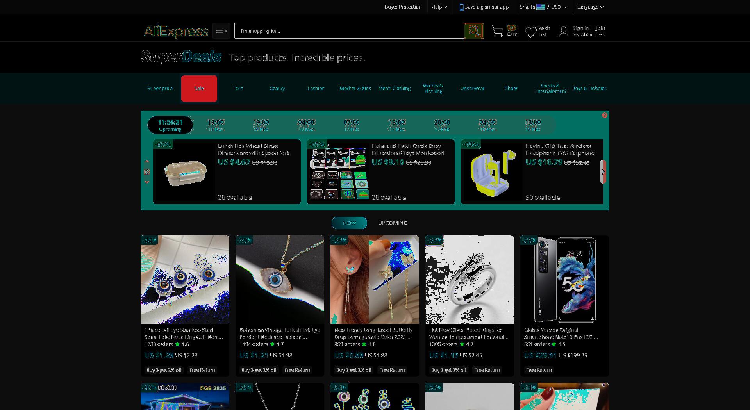
Task: Open the Haylou GT6 True Wireless title
Action: (x=560, y=150)
